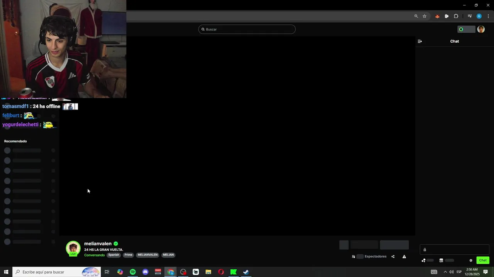Open the clock showing 2:50 AM
The width and height of the screenshot is (494, 277).
pyautogui.click(x=472, y=272)
